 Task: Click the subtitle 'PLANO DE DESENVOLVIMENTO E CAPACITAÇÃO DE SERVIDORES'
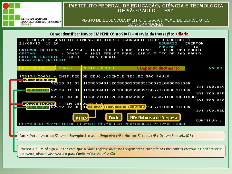click(x=145, y=20)
